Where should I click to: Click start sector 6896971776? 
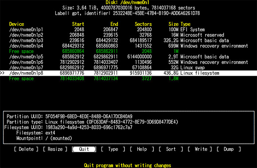point(72,73)
